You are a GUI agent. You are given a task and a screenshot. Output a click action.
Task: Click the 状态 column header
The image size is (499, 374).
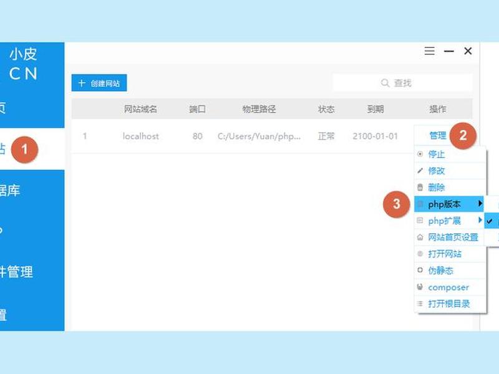[x=326, y=109]
